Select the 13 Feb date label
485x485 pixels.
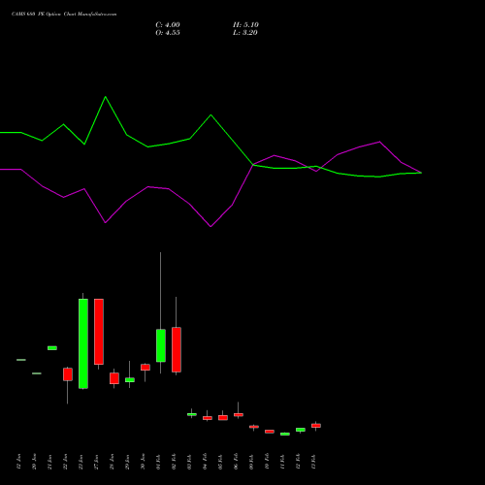click(313, 462)
